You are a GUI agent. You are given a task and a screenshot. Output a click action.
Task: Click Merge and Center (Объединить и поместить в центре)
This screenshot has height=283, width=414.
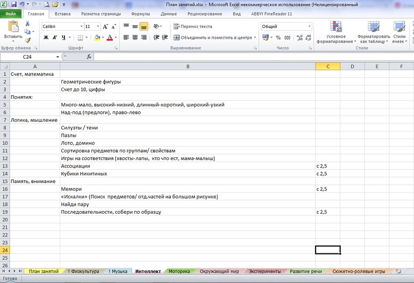(212, 38)
